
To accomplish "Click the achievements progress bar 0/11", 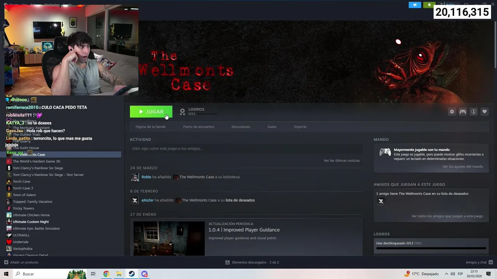I will [x=431, y=248].
